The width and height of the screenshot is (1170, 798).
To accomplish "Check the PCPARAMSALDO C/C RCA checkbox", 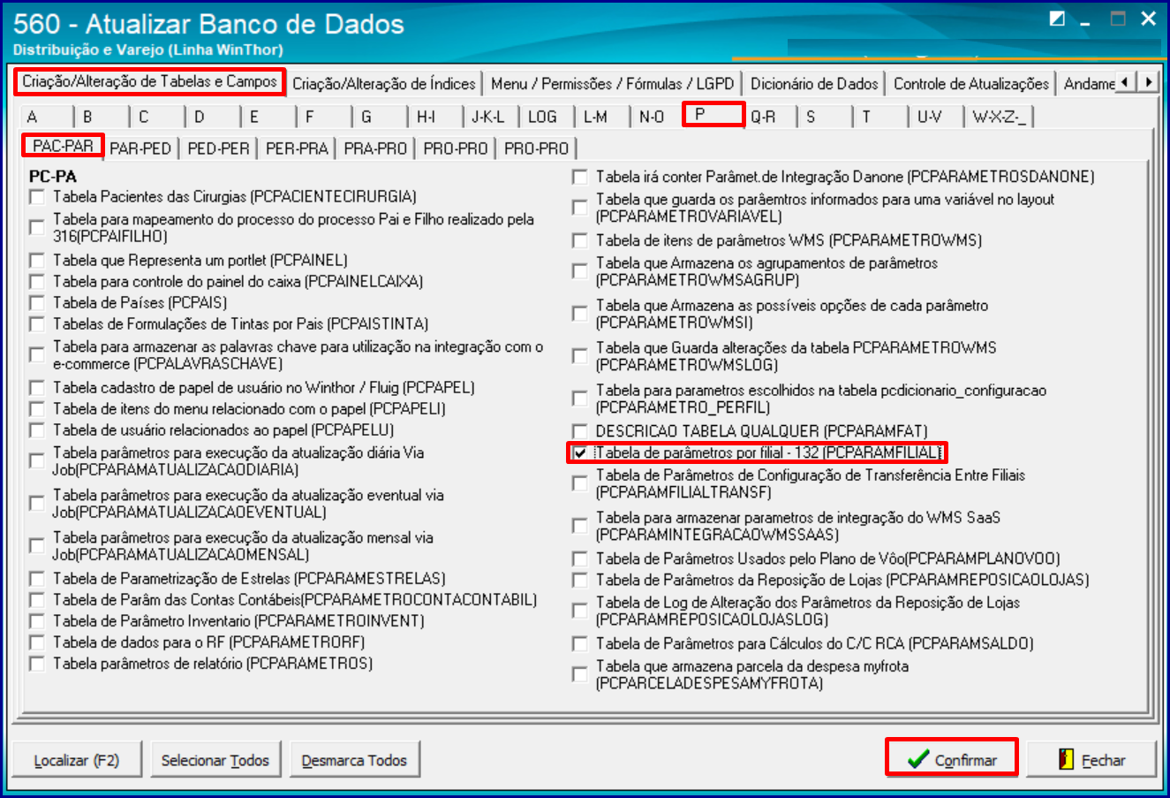I will 580,644.
